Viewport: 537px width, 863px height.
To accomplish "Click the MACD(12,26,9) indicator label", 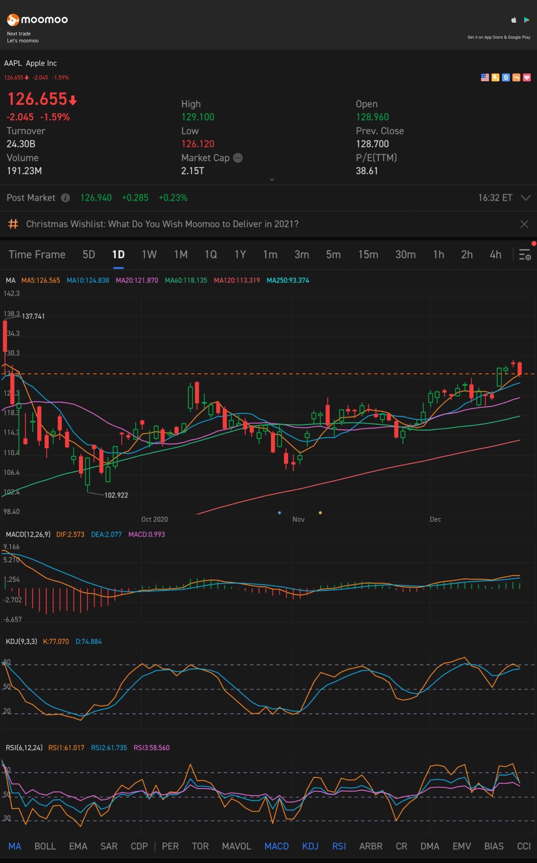I will point(28,534).
